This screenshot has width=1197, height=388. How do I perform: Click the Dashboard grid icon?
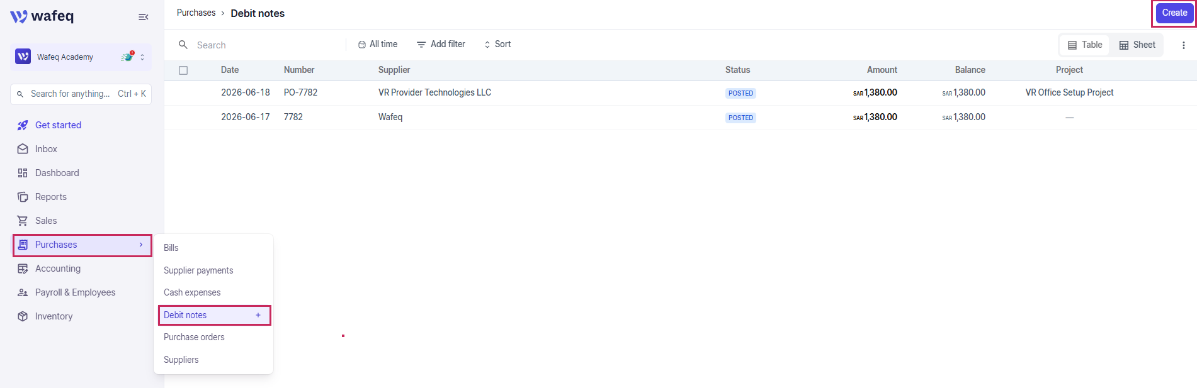click(x=23, y=173)
